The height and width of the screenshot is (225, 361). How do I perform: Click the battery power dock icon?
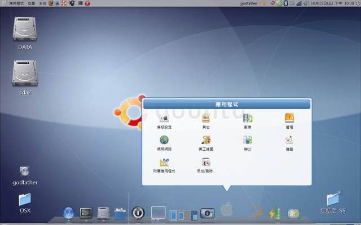[275, 213]
